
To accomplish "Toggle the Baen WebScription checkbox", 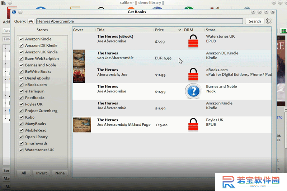I will pos(21,58).
